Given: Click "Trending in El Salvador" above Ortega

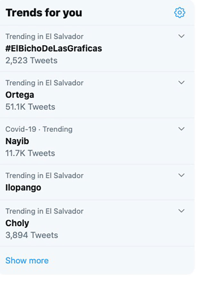Looking at the screenshot, I should coord(44,83).
